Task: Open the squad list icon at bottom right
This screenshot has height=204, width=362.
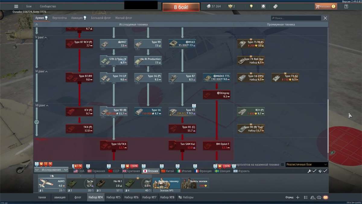Action: (306, 197)
